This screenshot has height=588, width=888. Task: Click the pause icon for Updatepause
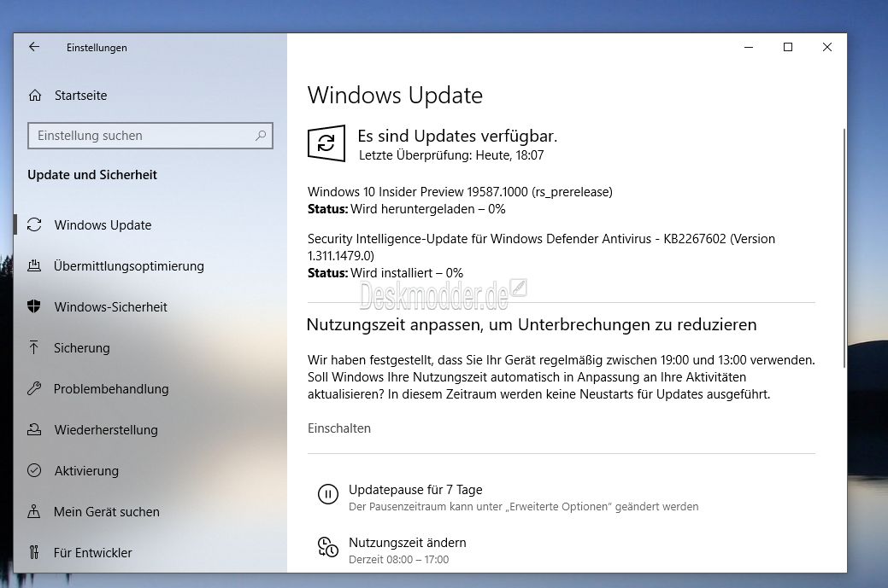[x=328, y=494]
